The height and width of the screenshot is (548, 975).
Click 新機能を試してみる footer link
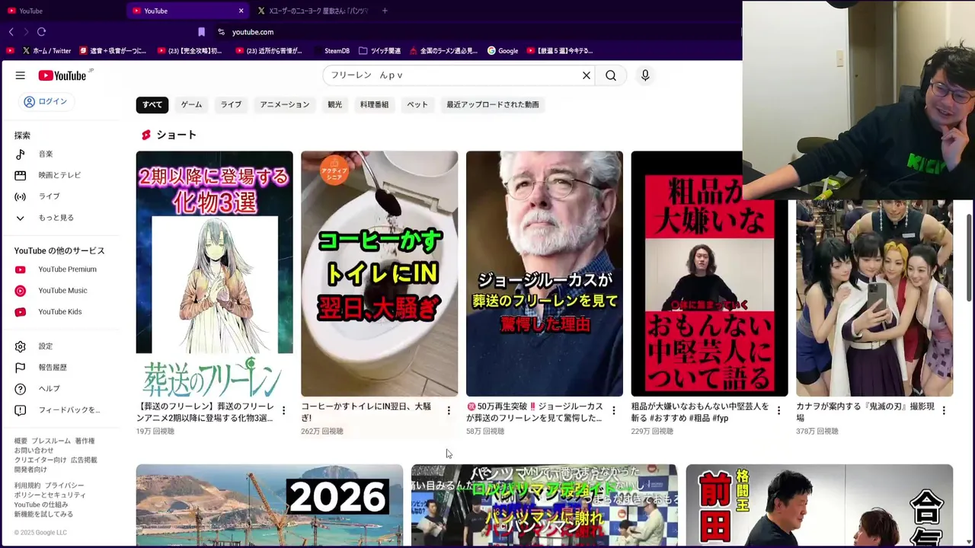(43, 515)
